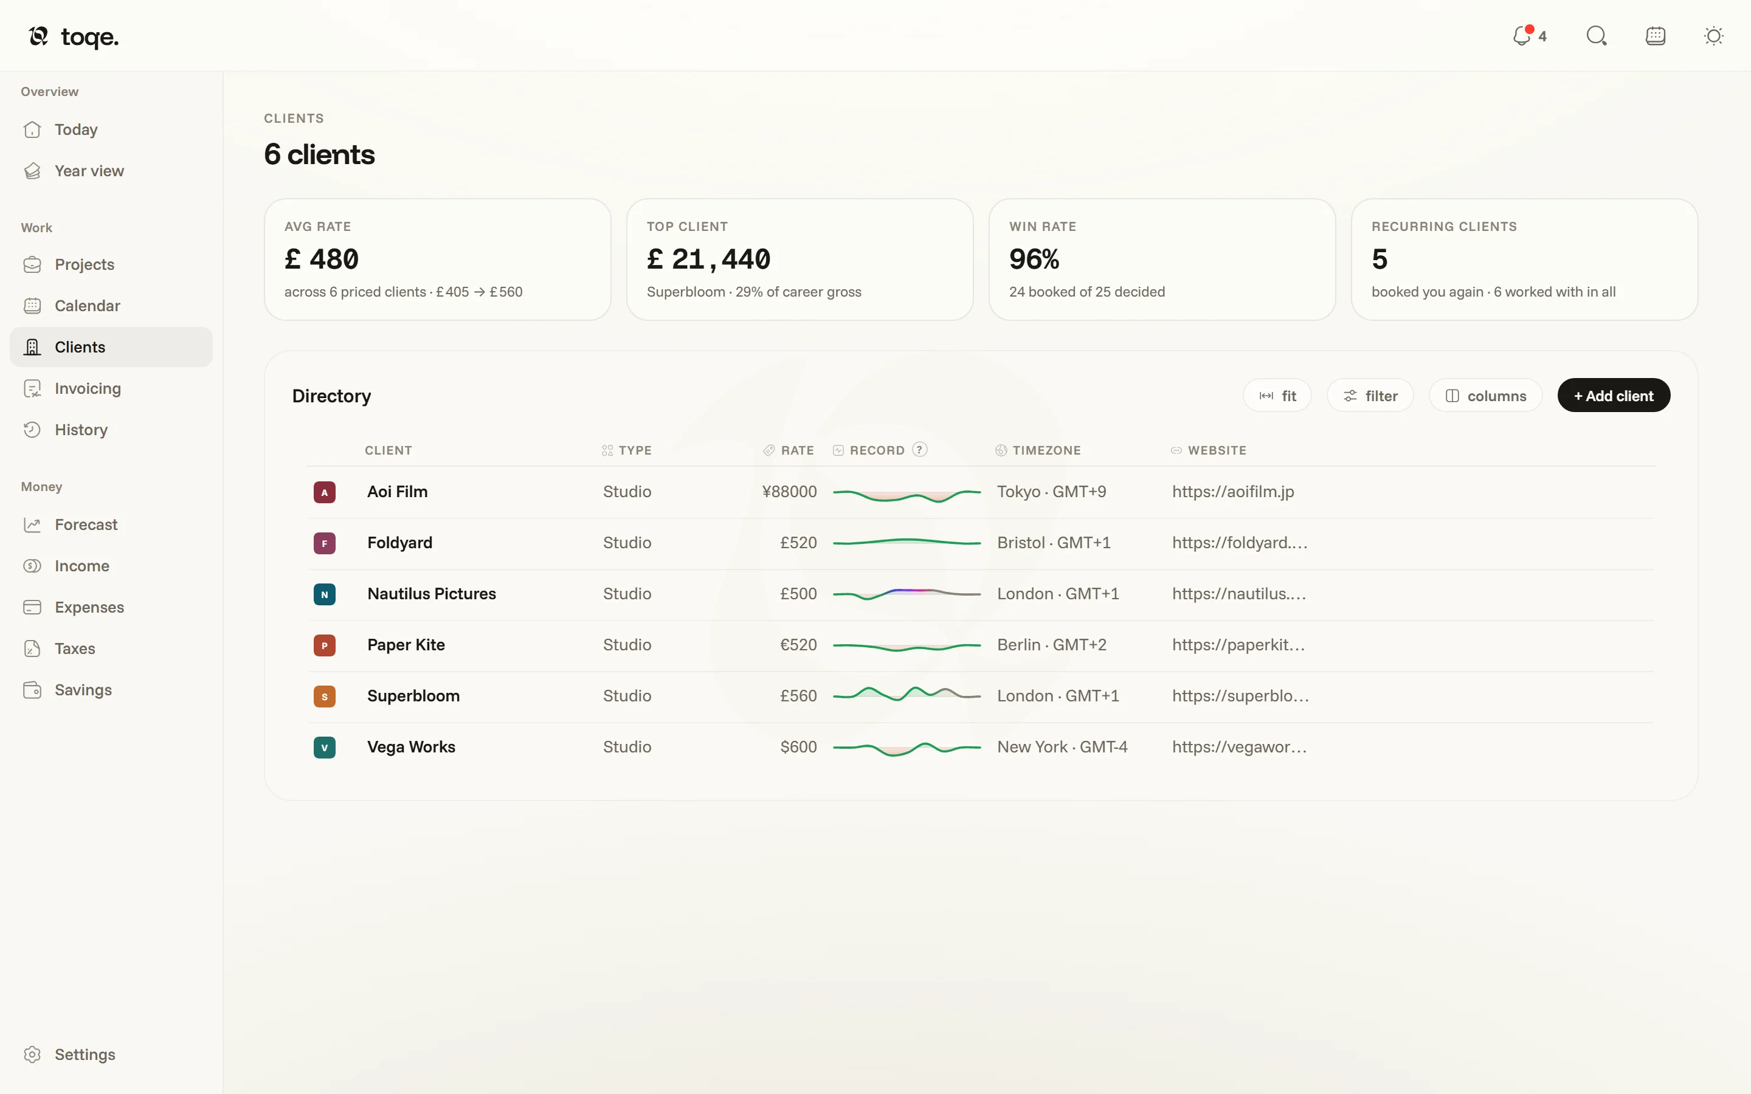Sort by the RATE column header

pyautogui.click(x=789, y=450)
